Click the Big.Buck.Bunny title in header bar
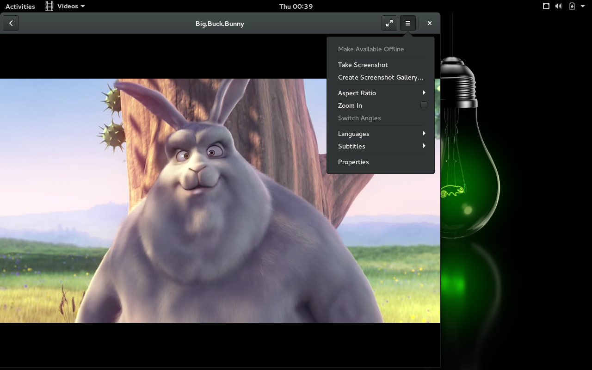The image size is (592, 370). pyautogui.click(x=220, y=24)
